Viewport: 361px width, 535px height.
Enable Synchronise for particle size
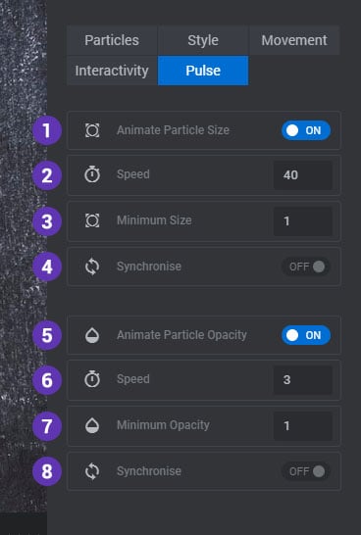point(306,267)
